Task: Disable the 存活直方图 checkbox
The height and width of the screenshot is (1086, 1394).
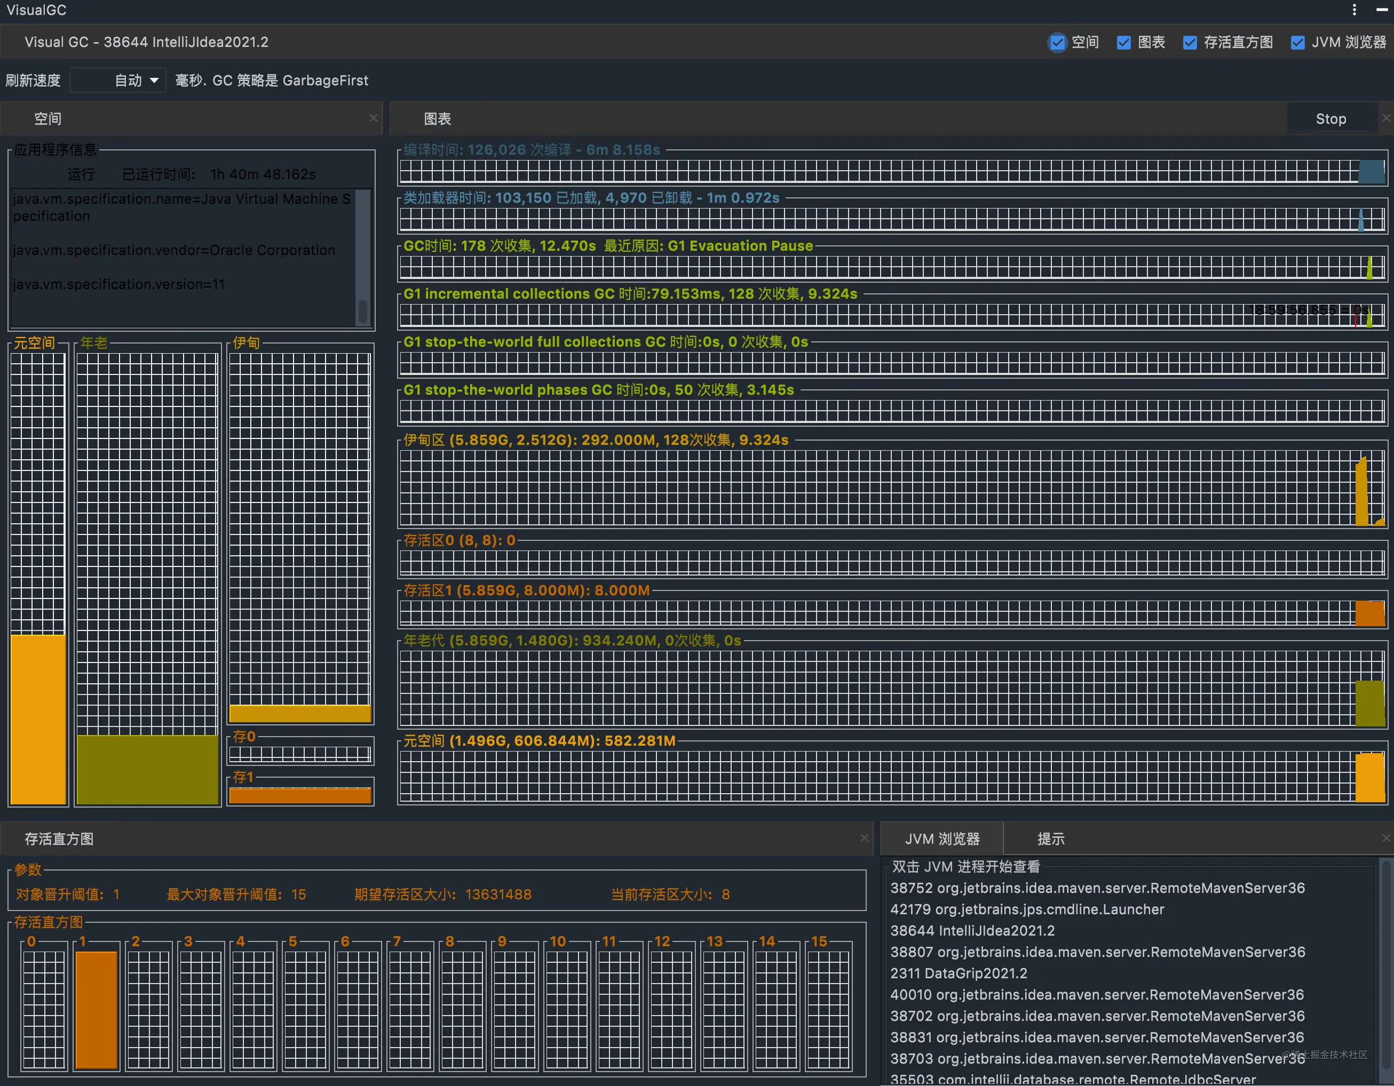Action: [1190, 43]
